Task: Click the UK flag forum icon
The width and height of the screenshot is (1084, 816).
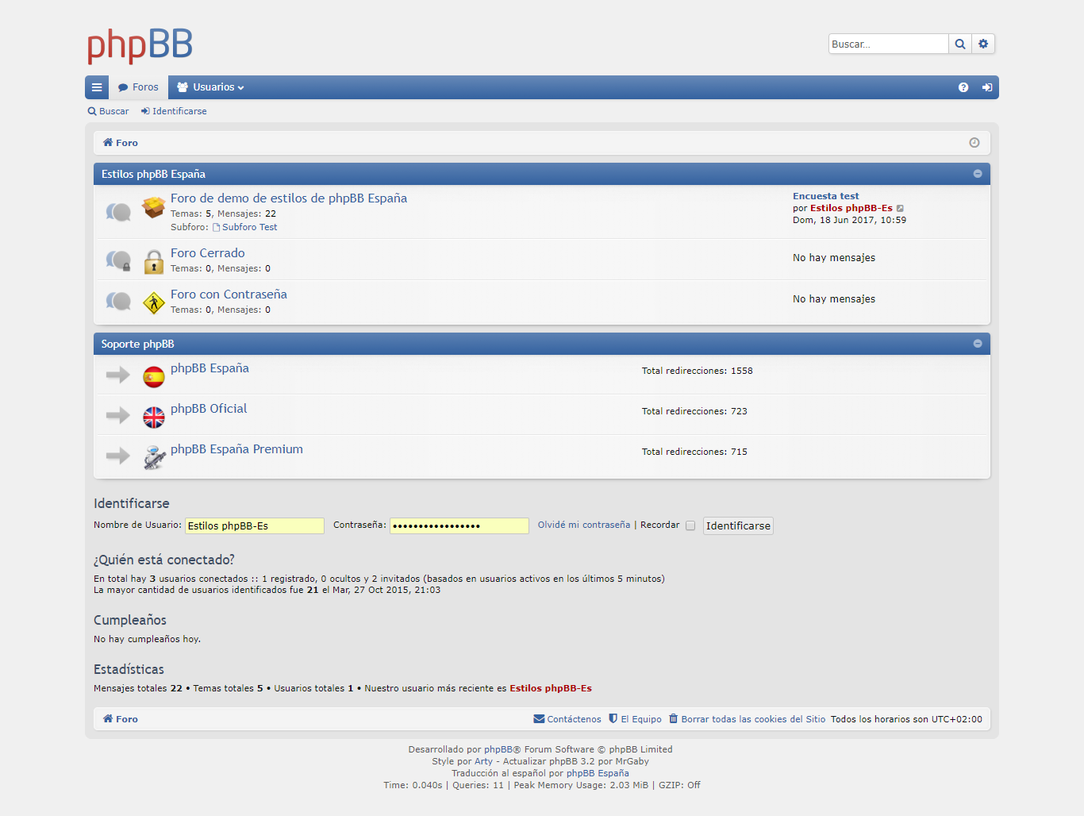Action: pyautogui.click(x=154, y=417)
